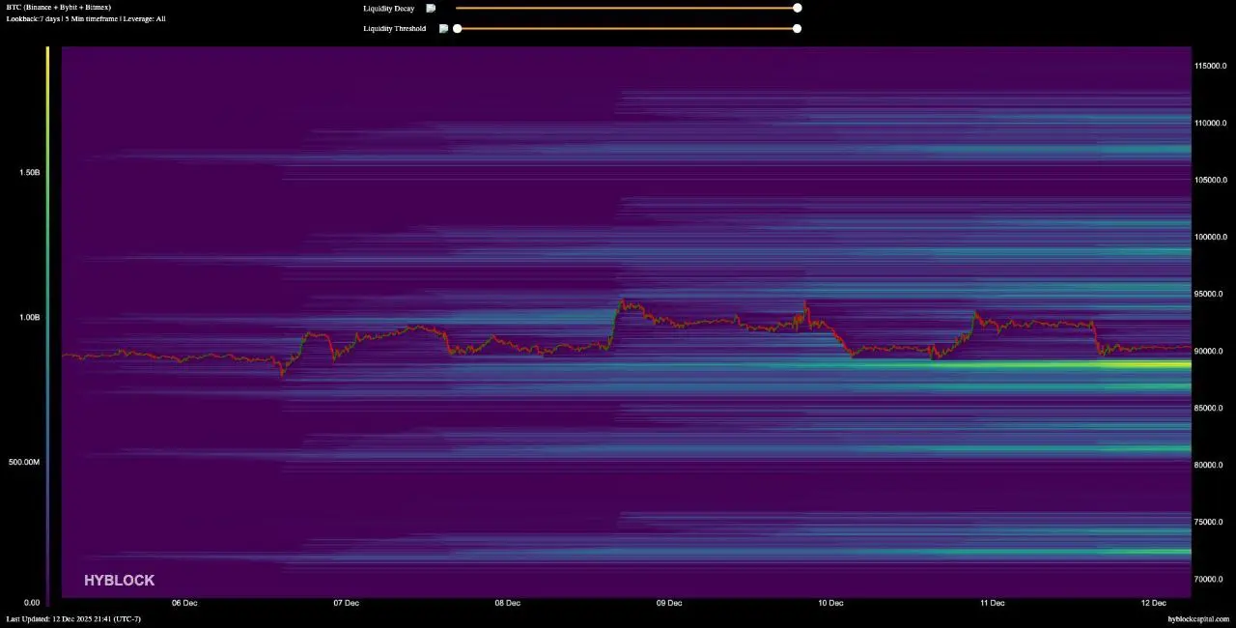Click the 11 Dec date axis label
Viewport: 1236px width, 628px height.
pyautogui.click(x=992, y=603)
